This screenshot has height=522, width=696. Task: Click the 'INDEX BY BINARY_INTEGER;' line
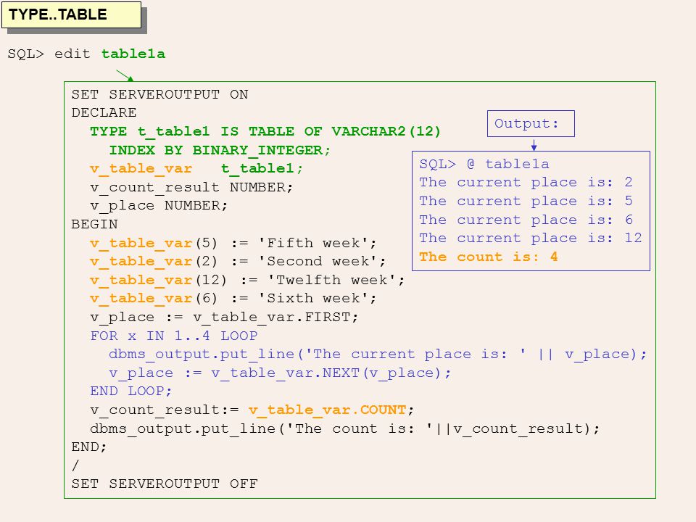(x=220, y=150)
